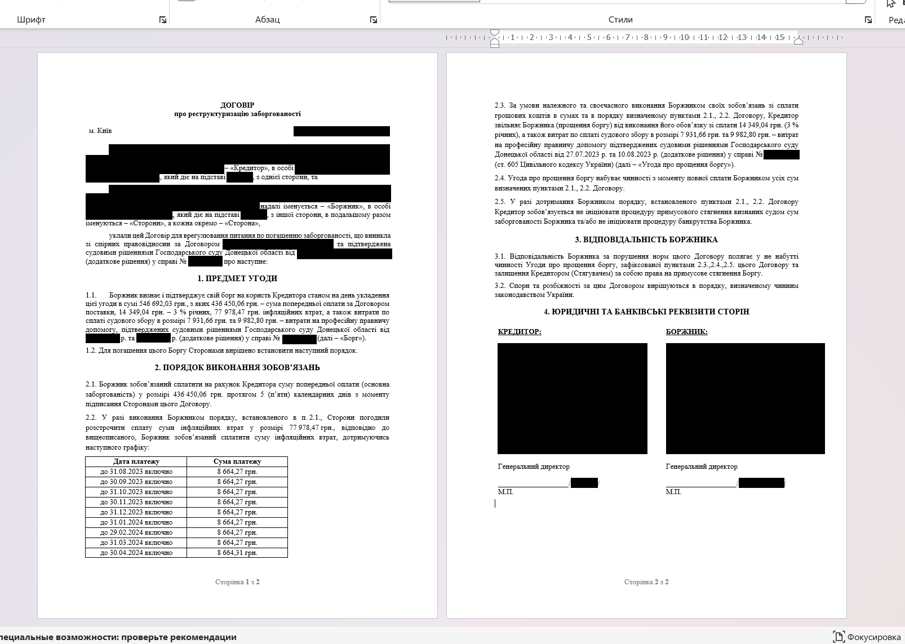Click the "БОРЖНИК:" label

[686, 332]
